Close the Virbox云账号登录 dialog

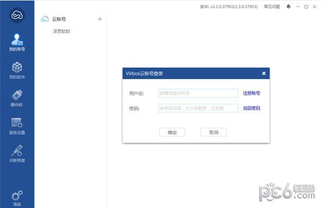(264, 73)
